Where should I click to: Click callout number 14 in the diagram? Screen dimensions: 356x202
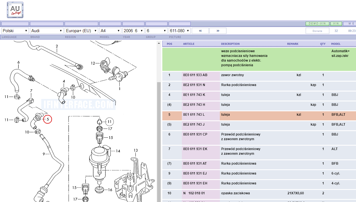118,151
